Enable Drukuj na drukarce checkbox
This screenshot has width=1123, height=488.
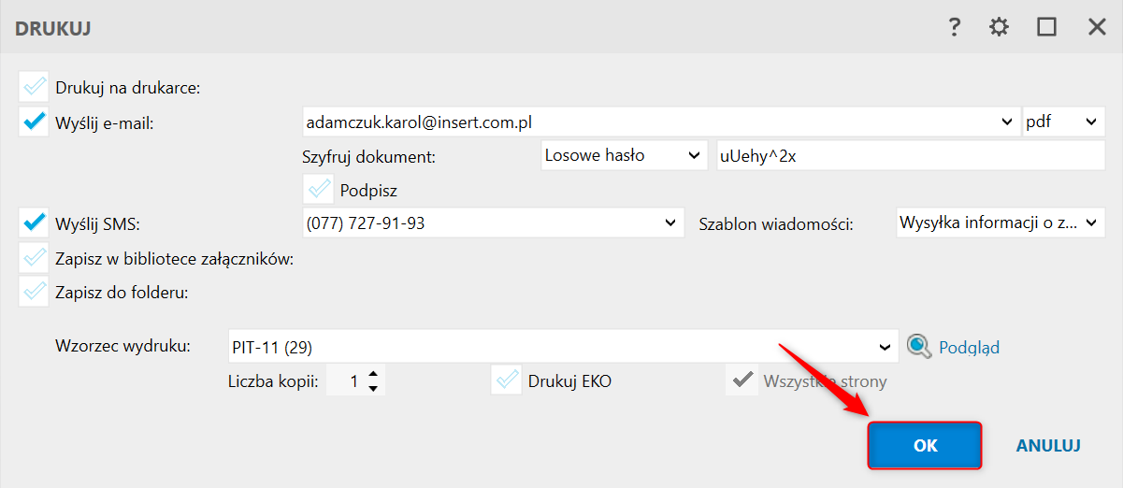tap(35, 87)
